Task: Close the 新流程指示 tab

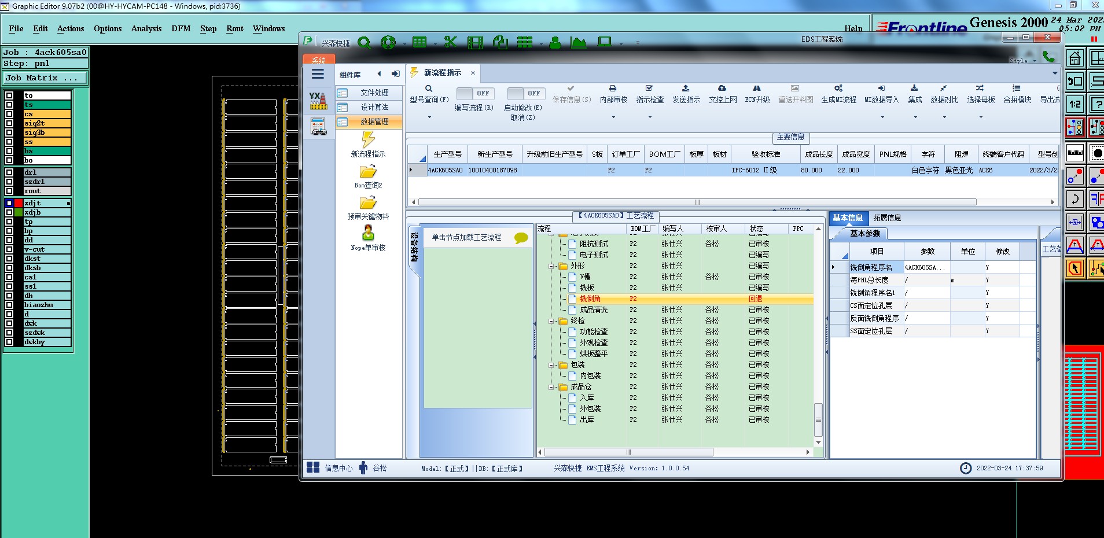Action: click(x=473, y=73)
